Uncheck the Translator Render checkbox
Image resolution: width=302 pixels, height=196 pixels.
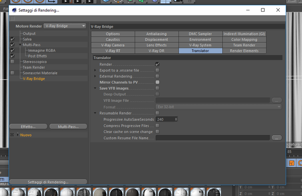click(157, 64)
